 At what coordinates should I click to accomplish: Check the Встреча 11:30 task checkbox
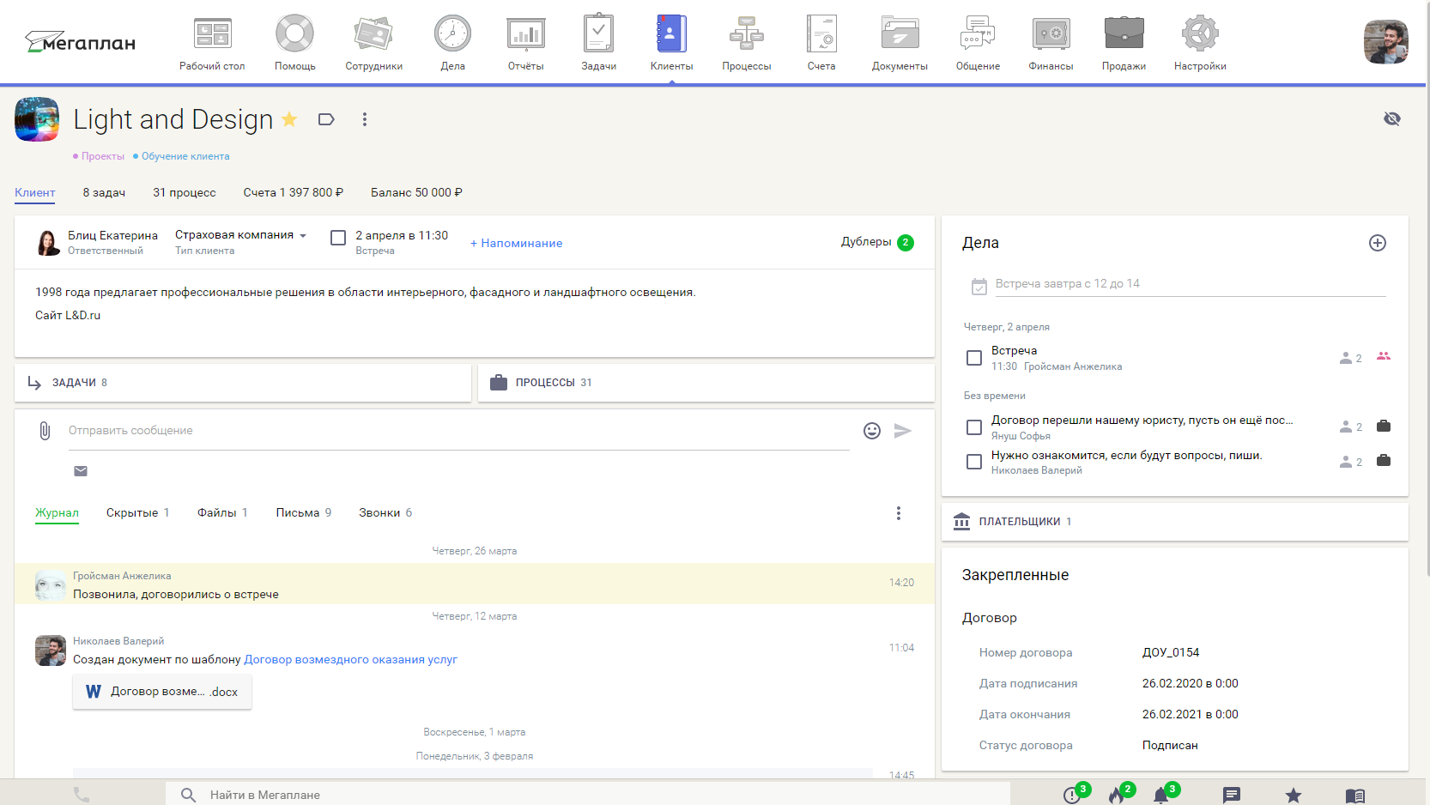974,358
